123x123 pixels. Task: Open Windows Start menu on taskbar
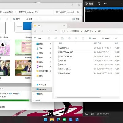point(46,120)
